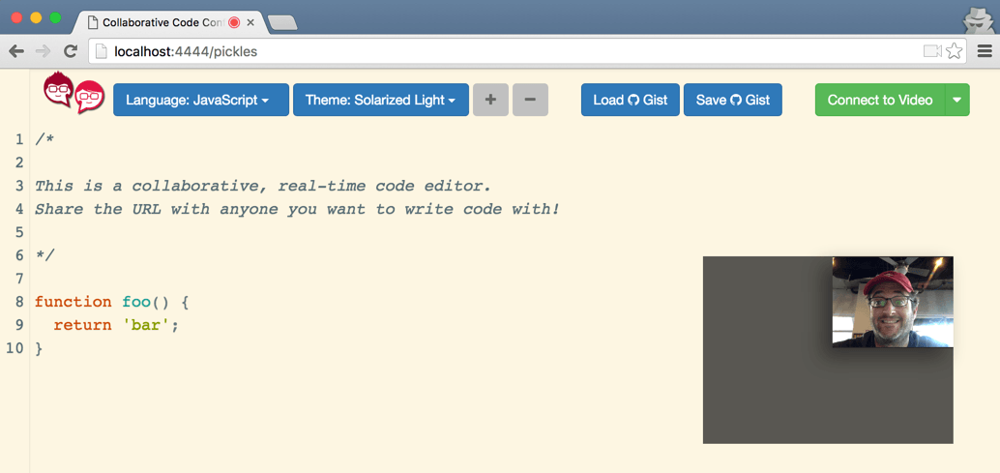Increase font size with the plus button
The width and height of the screenshot is (1000, 473).
(490, 100)
